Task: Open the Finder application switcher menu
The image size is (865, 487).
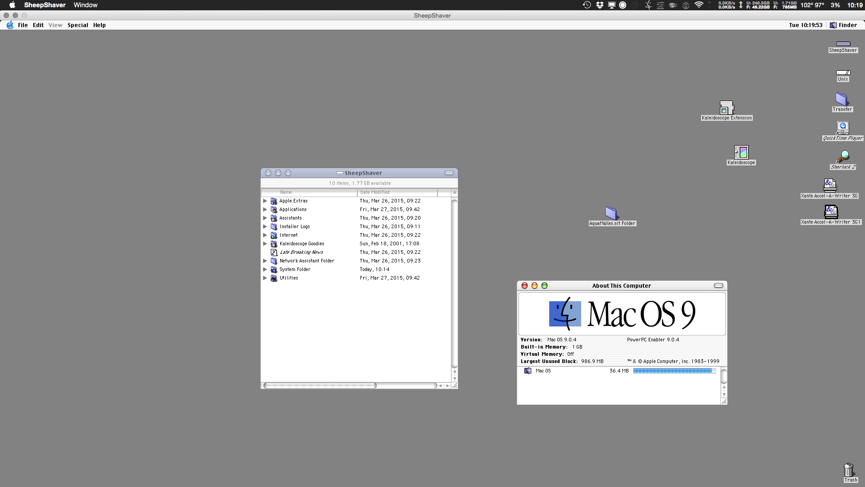Action: 843,25
